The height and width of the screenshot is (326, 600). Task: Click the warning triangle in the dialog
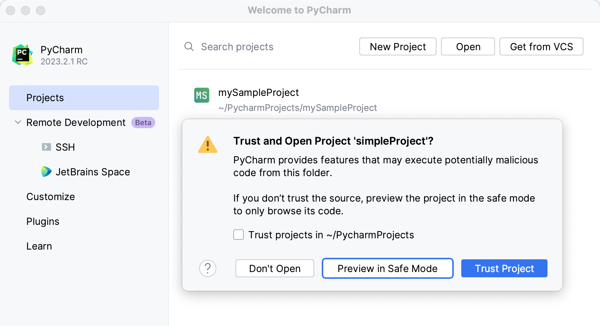point(208,144)
